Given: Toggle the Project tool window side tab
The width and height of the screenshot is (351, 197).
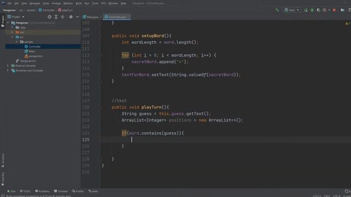Looking at the screenshot, I should (x=3, y=21).
